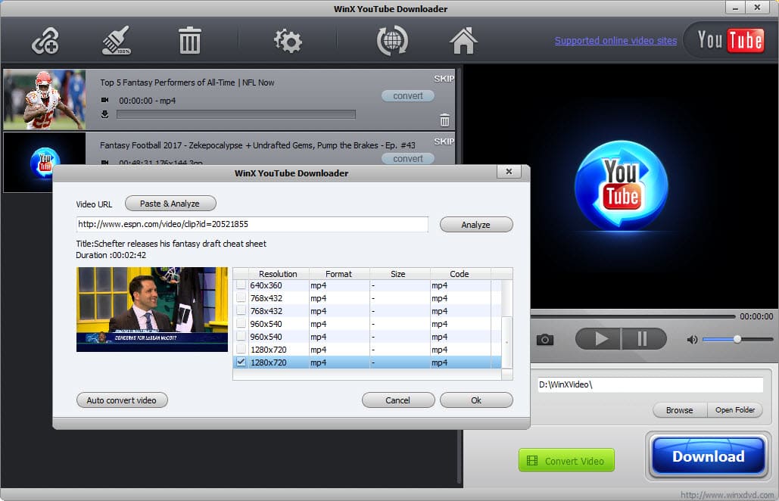This screenshot has width=779, height=501.
Task: Click the first task download progress bar
Action: point(236,115)
